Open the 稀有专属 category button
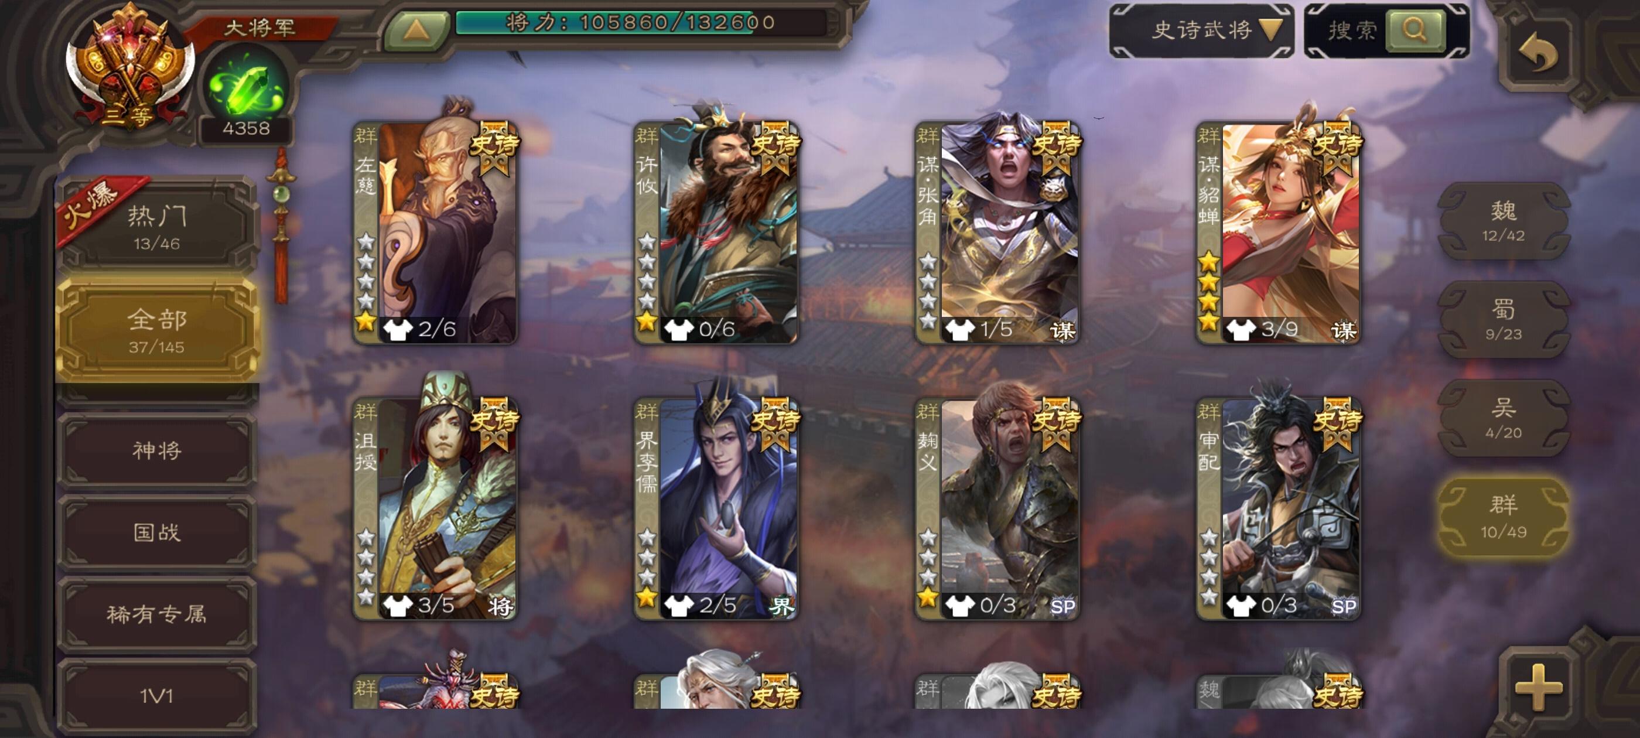Screen dimensions: 1640x738 (x=156, y=613)
